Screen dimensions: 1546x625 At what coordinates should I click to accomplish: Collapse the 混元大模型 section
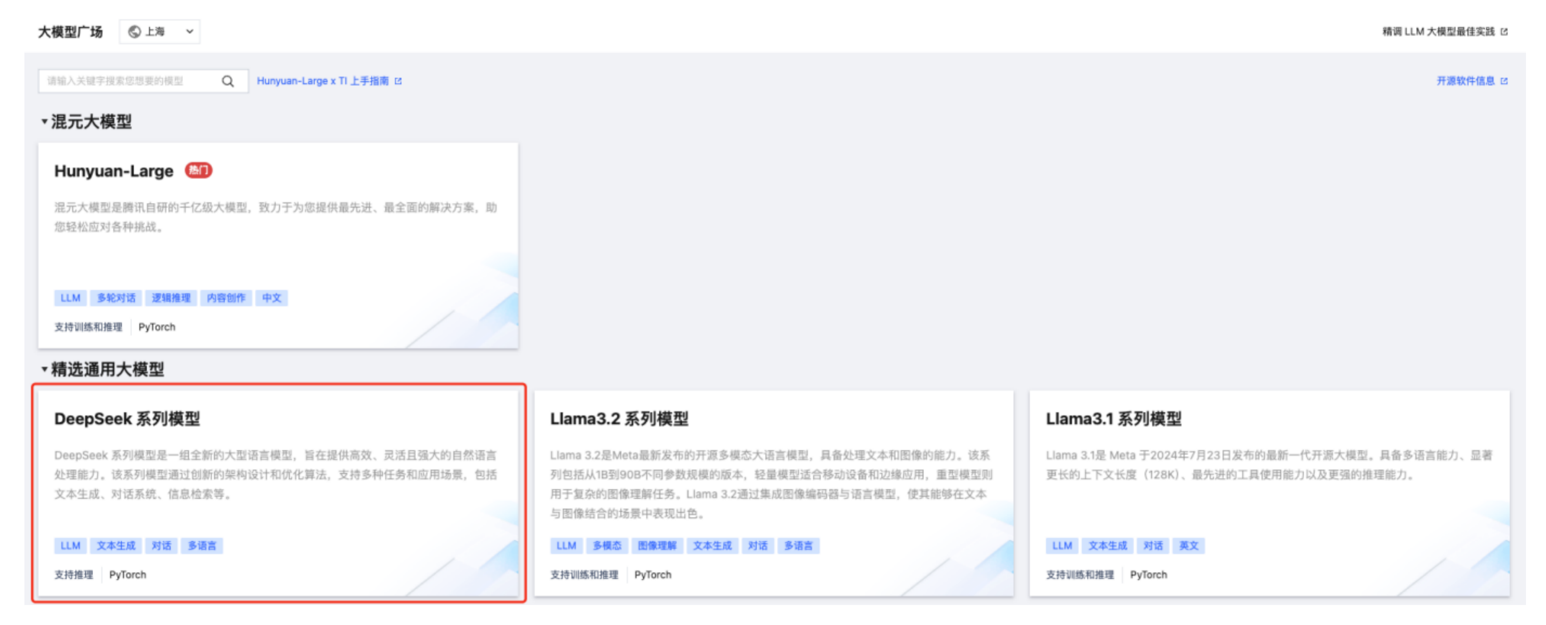click(x=44, y=121)
